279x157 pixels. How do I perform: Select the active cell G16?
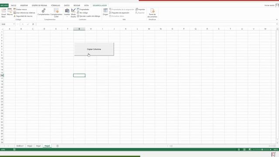tap(79, 75)
